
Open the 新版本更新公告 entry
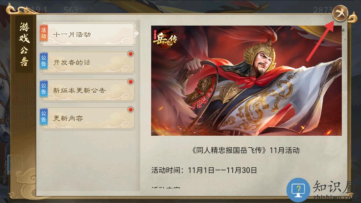88,90
